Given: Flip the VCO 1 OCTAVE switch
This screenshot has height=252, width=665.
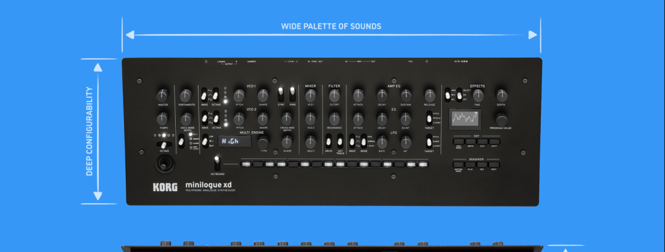Looking at the screenshot, I should pos(215,94).
